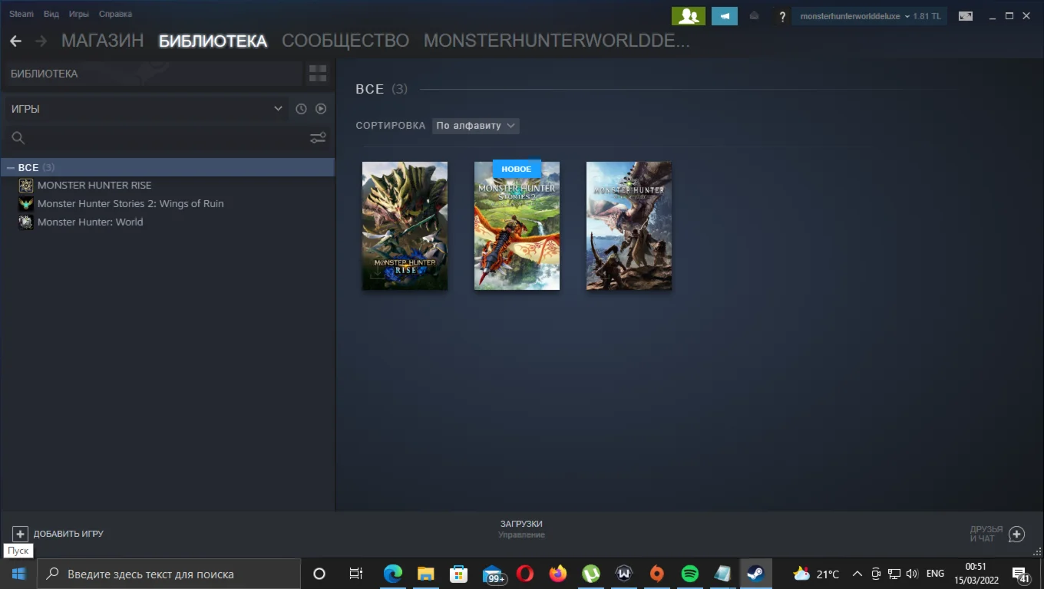
Task: Open the friends list icon in header
Action: click(x=688, y=16)
